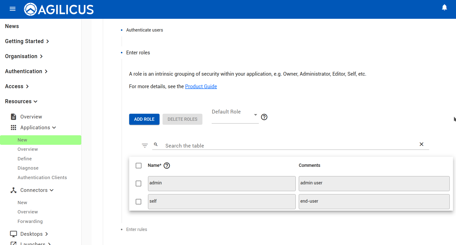Viewport: 456px width, 245px height.
Task: Click the ADD ROLE button
Action: point(144,119)
